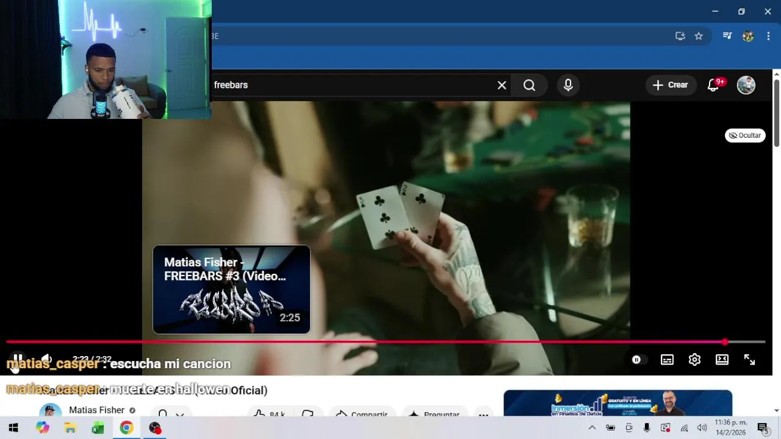
Task: Click the install app icon in address bar
Action: [680, 36]
